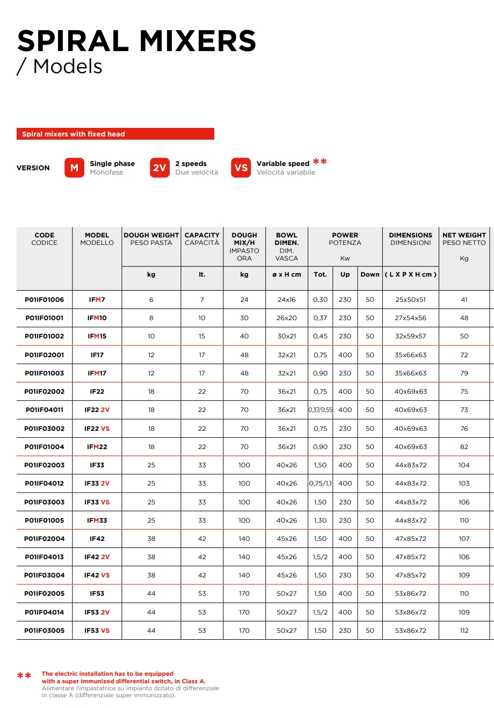
Task: Click the red asterisks beside the bottom footnote
Action: pyautogui.click(x=24, y=676)
